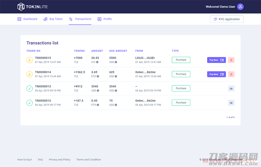
Task: Open the Buy Token tab
Action: [53, 19]
